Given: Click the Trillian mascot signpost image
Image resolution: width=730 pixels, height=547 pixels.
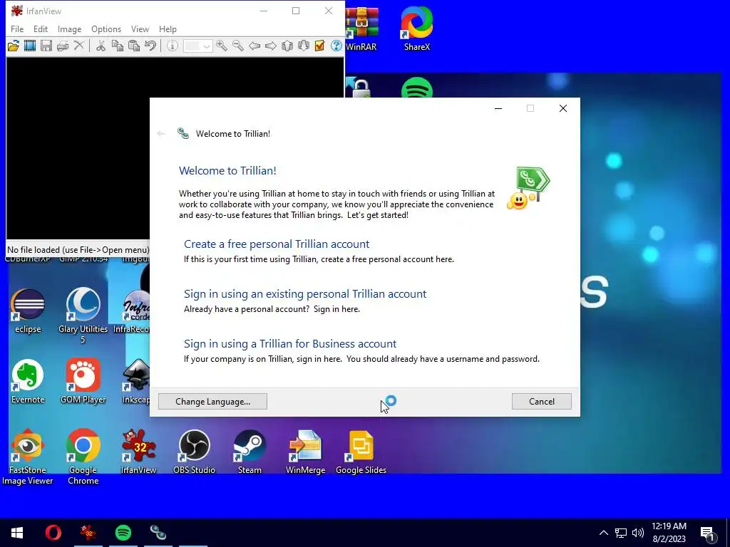Looking at the screenshot, I should [x=528, y=188].
